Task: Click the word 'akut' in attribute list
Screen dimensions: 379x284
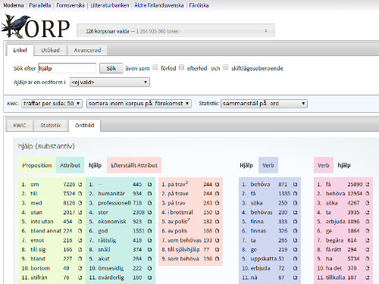Action: click(x=104, y=259)
